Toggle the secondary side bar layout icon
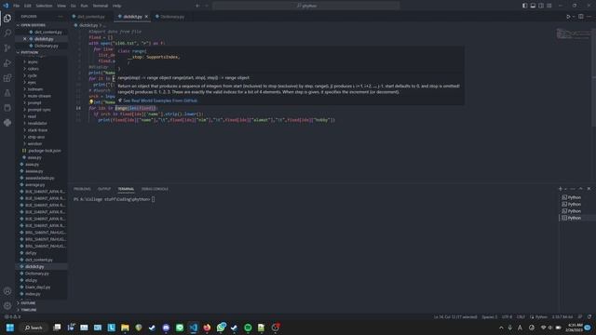The image size is (596, 335). click(541, 6)
